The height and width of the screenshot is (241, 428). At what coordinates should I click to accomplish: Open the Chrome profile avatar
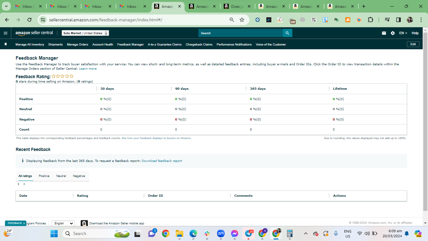click(x=410, y=20)
